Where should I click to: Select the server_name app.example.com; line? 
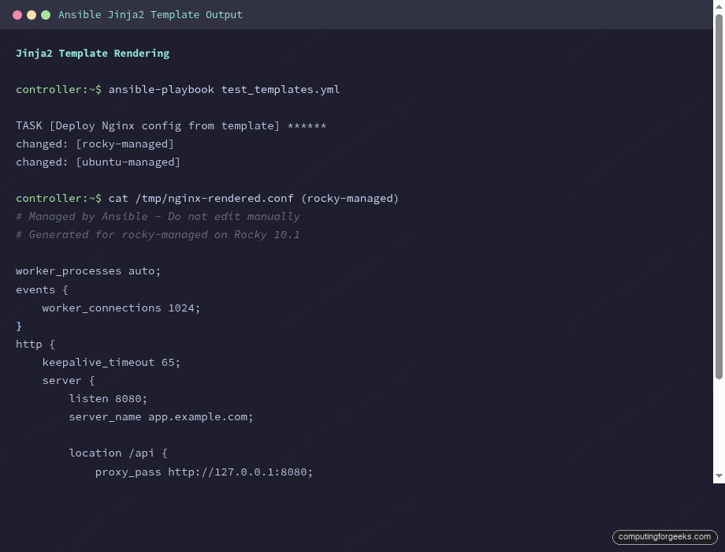pos(161,416)
